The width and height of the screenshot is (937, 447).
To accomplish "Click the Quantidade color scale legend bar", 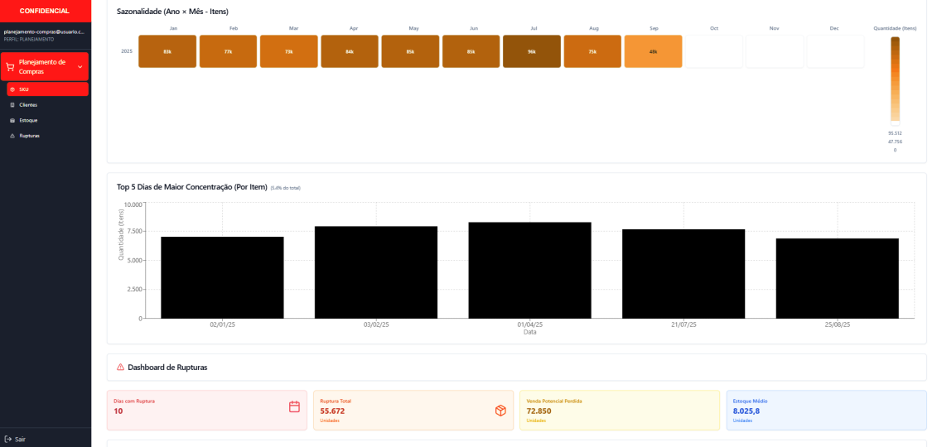I will [x=895, y=79].
